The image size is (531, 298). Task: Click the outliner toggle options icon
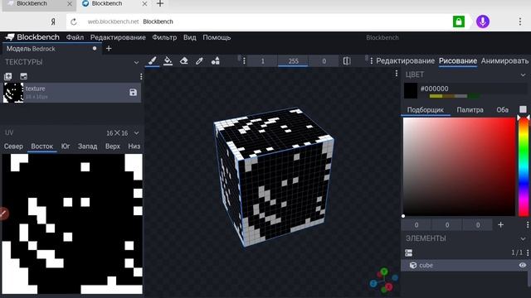click(409, 252)
